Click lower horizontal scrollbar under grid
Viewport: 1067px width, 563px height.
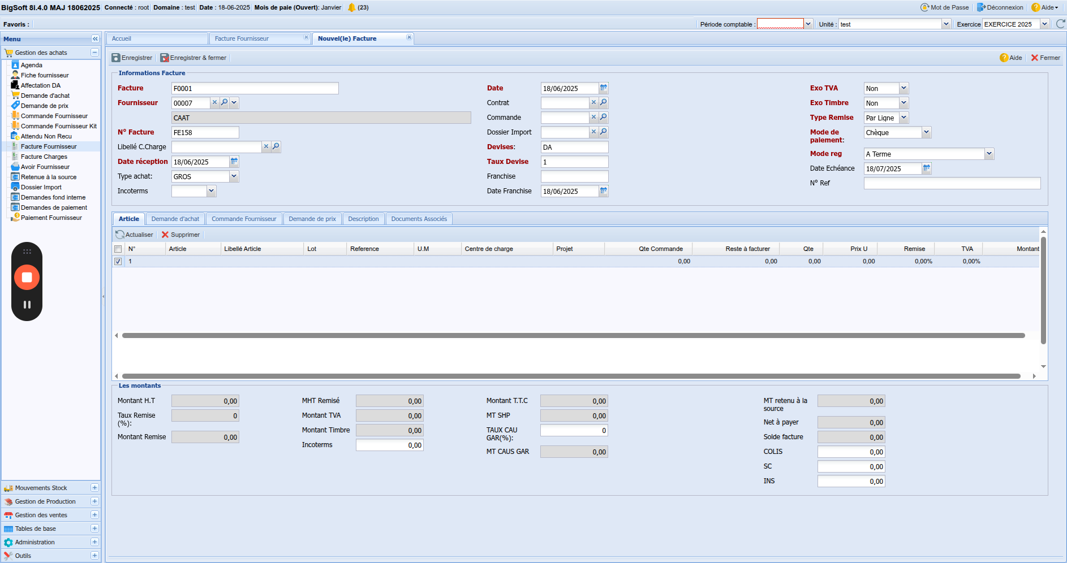(571, 376)
